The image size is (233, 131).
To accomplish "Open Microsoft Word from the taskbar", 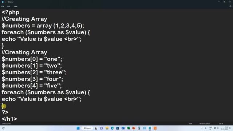I will (123, 128).
